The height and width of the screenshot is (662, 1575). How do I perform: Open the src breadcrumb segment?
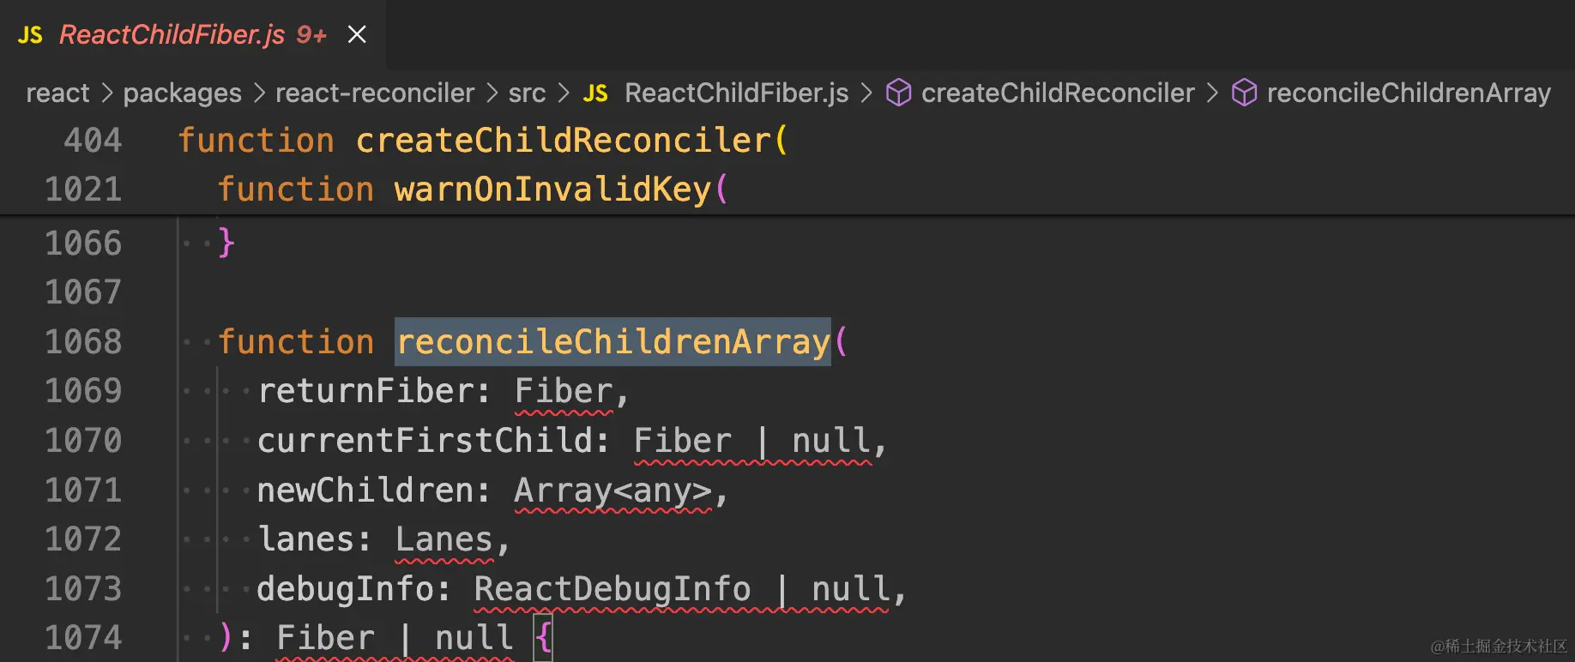coord(527,93)
